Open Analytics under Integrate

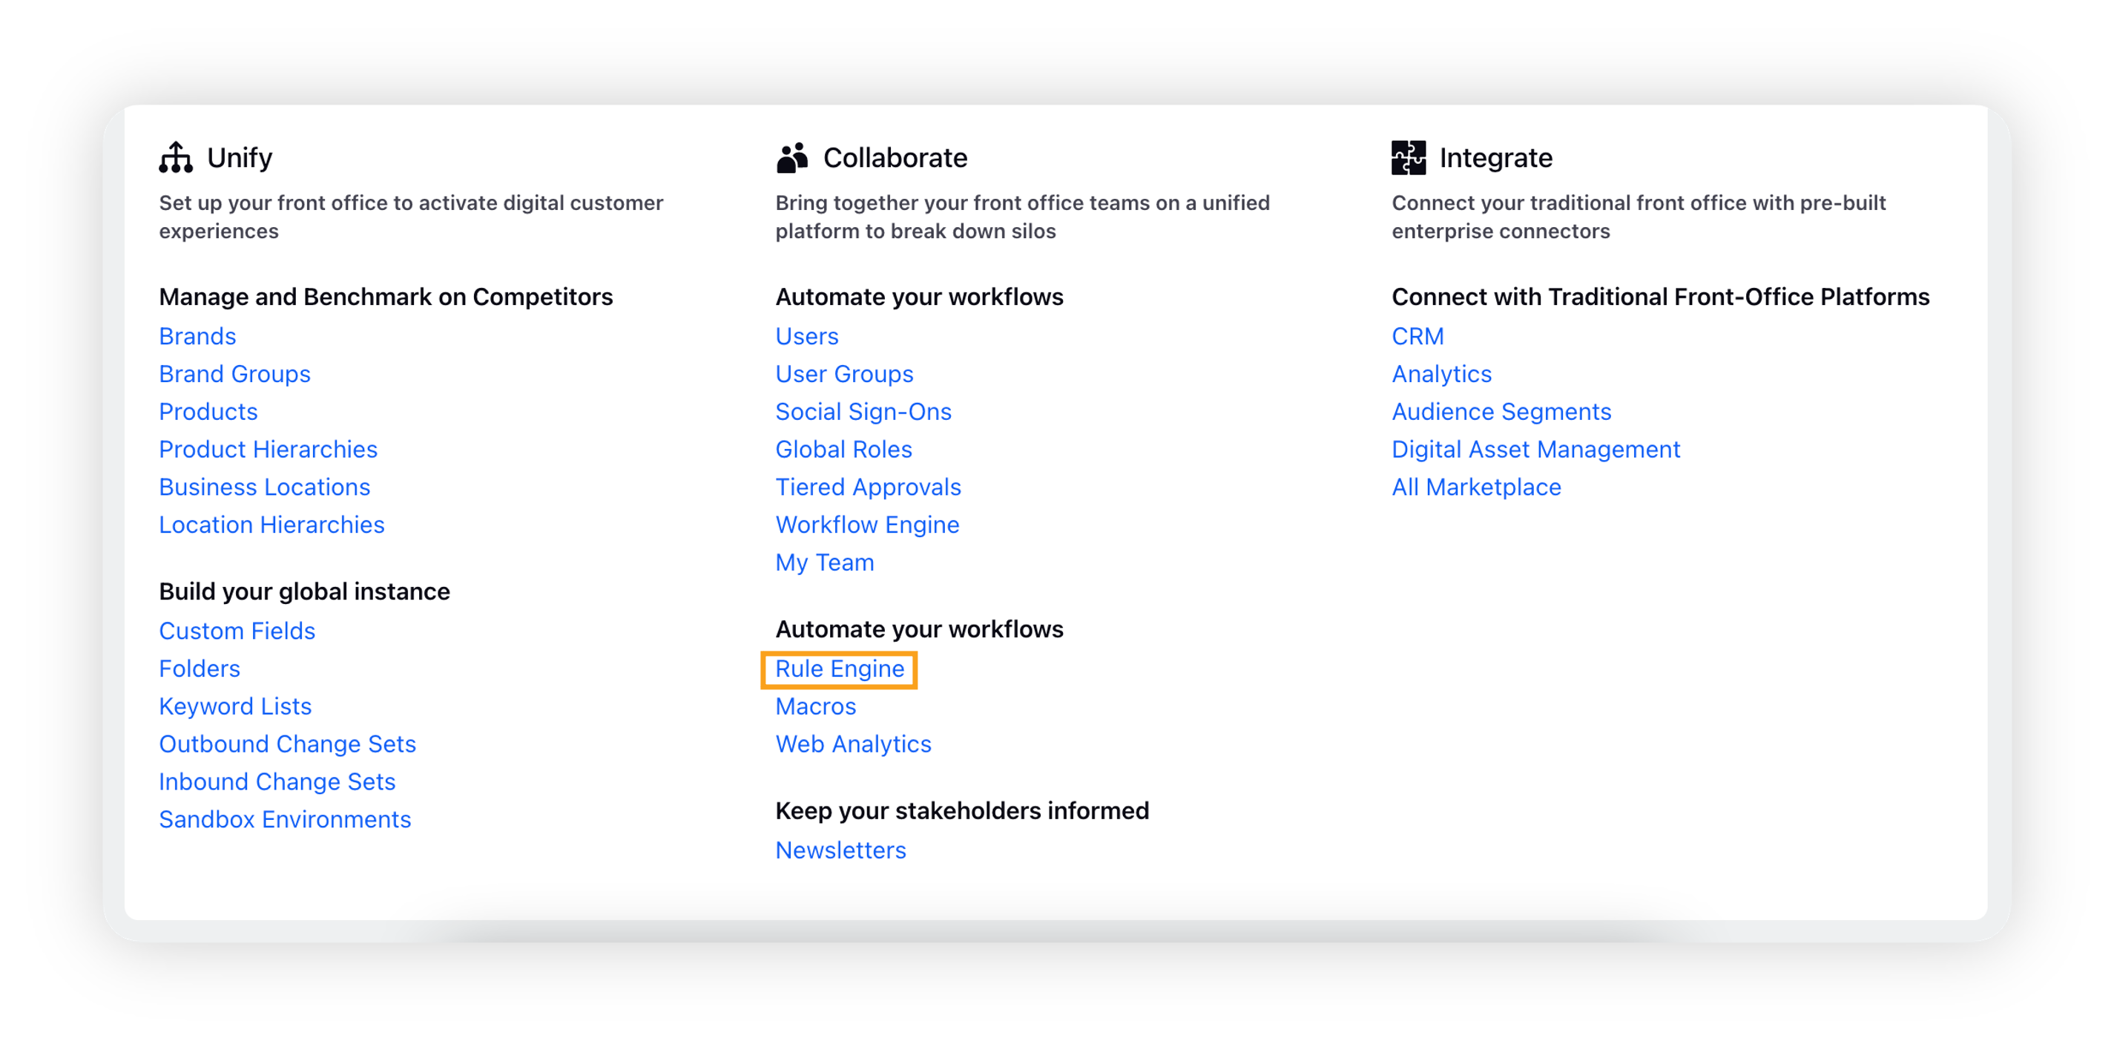[1442, 374]
